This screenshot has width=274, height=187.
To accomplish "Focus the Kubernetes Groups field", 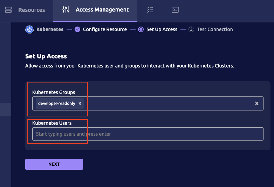I will point(168,103).
